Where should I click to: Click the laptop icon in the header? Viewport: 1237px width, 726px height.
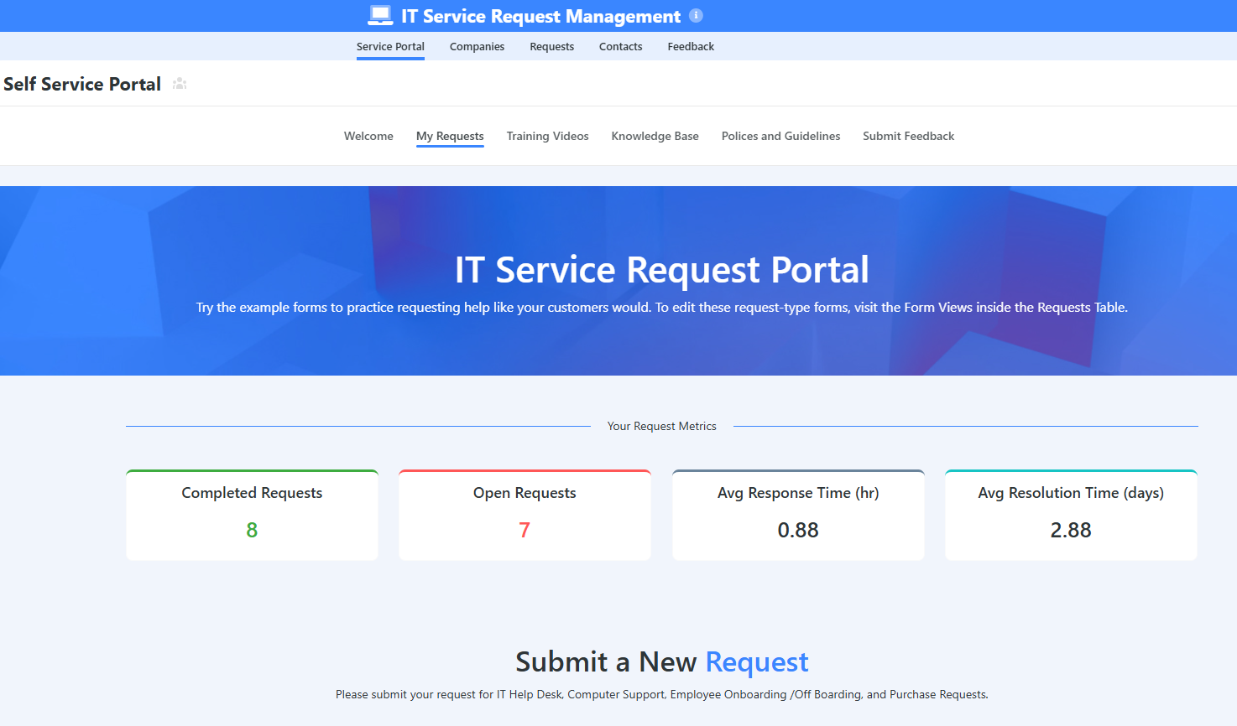point(380,16)
